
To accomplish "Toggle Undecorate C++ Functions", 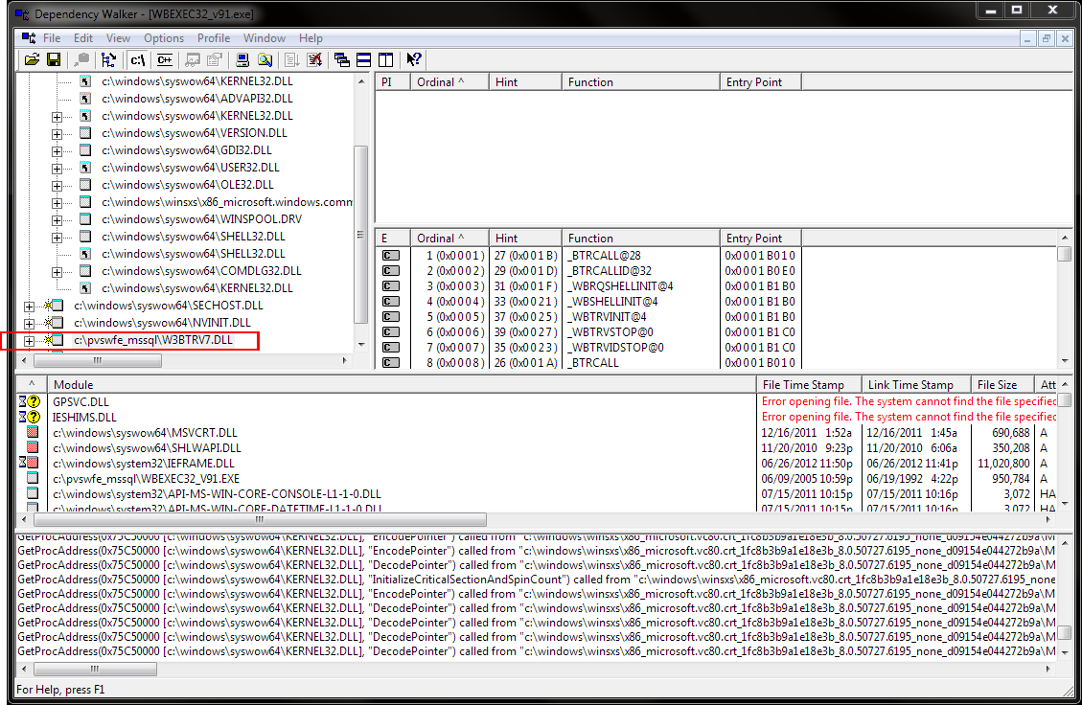I will tap(164, 59).
